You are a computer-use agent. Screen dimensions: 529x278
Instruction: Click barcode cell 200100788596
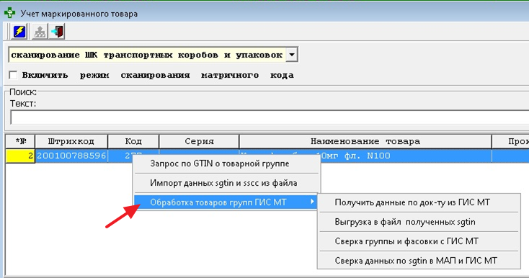click(x=71, y=156)
